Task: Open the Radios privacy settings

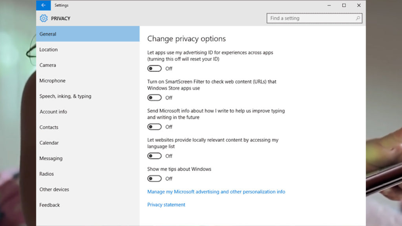Action: click(x=88, y=174)
